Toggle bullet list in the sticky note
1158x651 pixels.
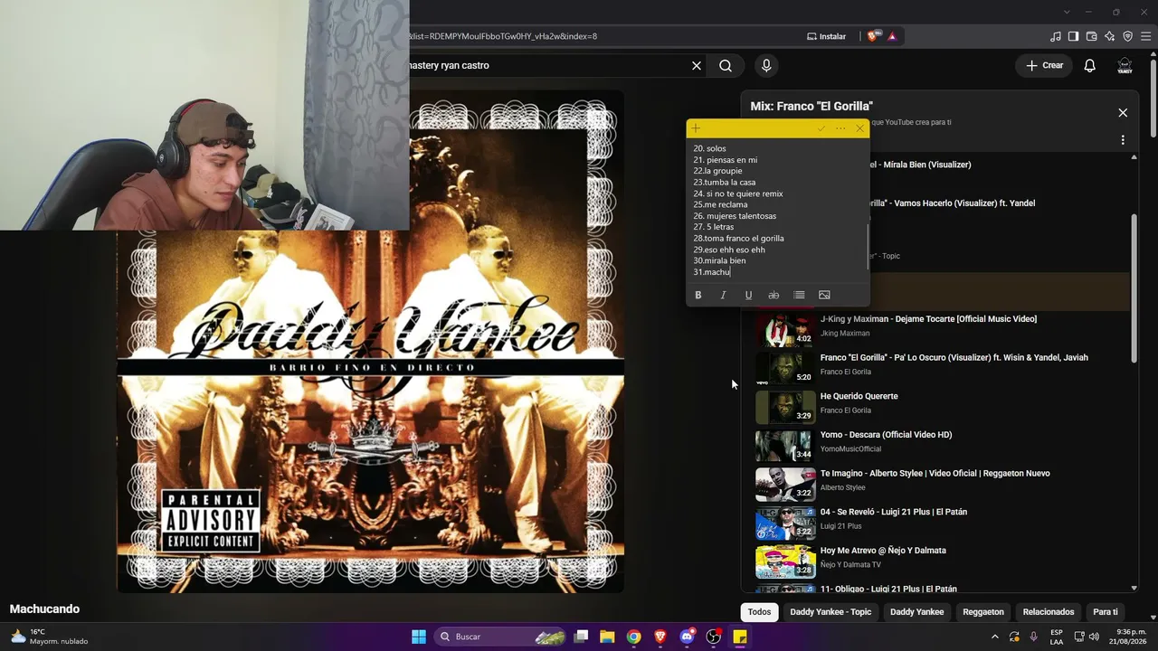tap(799, 295)
